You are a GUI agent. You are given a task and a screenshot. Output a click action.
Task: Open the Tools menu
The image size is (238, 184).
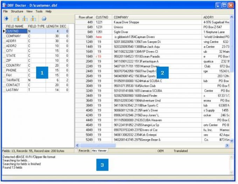[x=39, y=12]
